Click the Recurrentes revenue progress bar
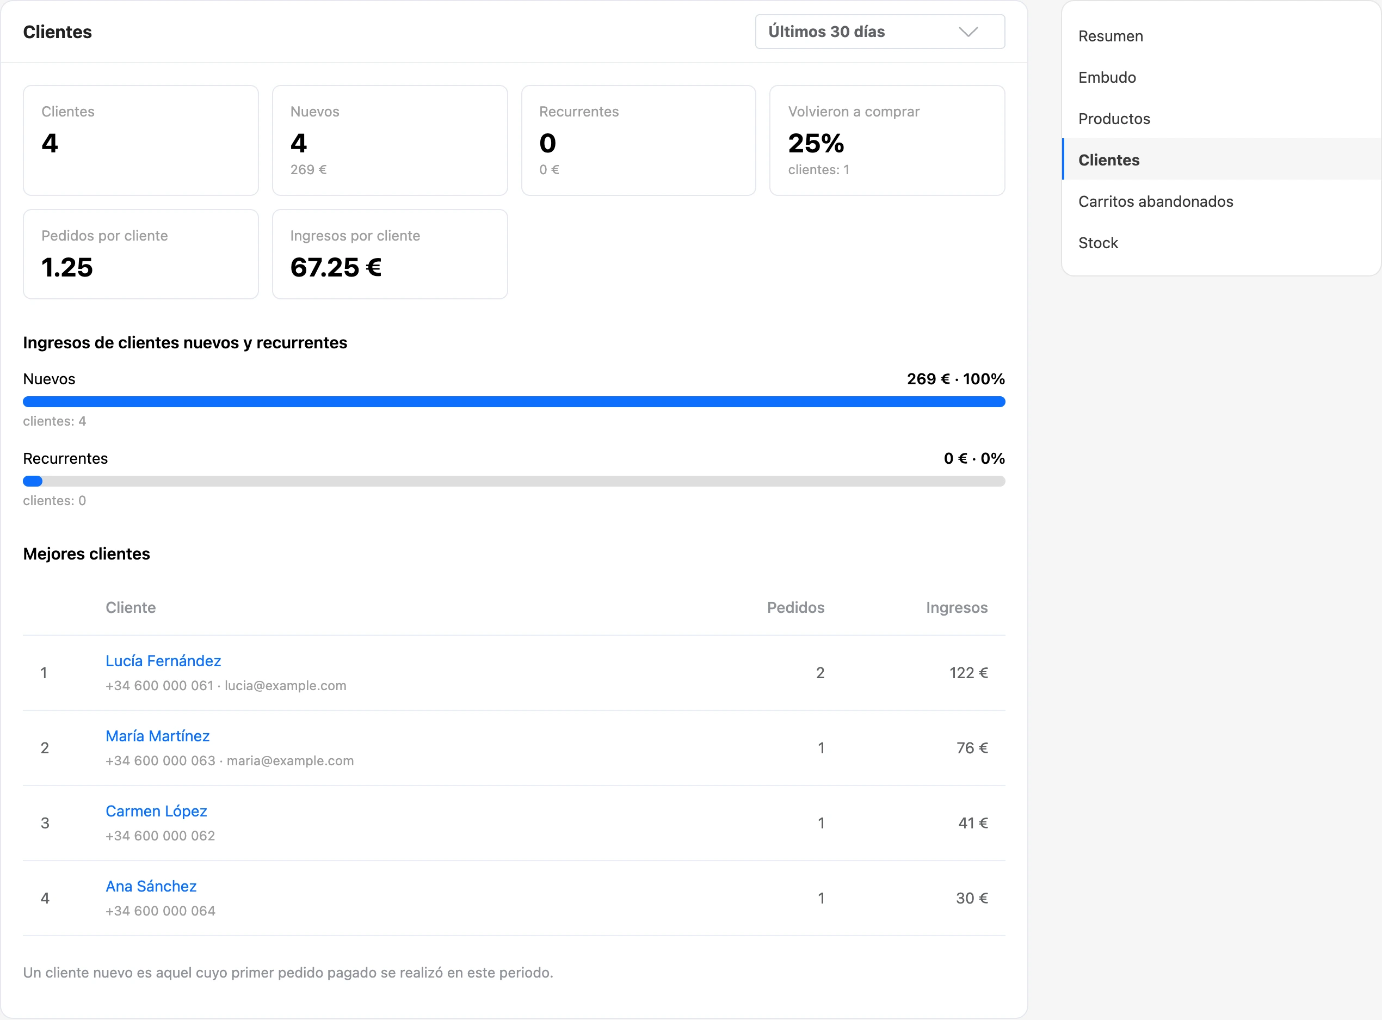The width and height of the screenshot is (1382, 1020). (514, 481)
